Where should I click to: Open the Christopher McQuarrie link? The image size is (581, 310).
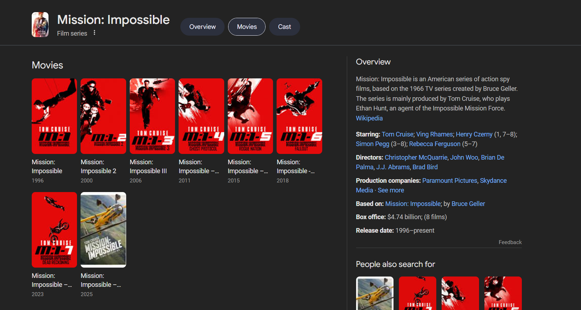(416, 157)
